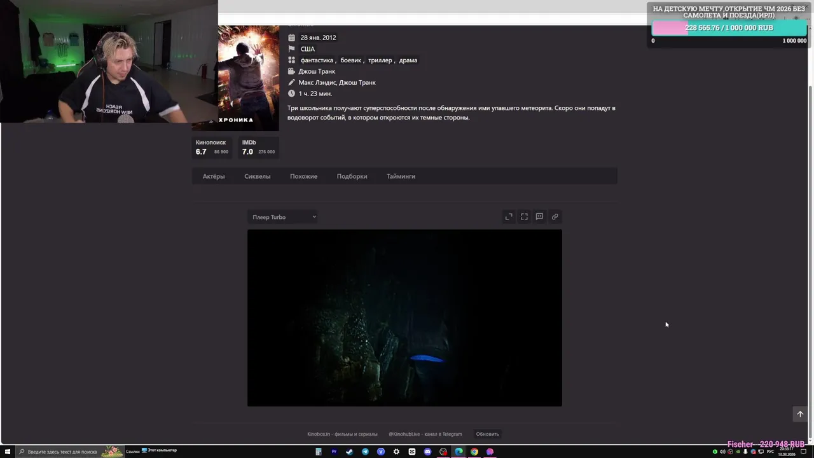Screen dimensions: 814x458
Task: Click the scroll-to-top arrow button
Action: (800, 414)
